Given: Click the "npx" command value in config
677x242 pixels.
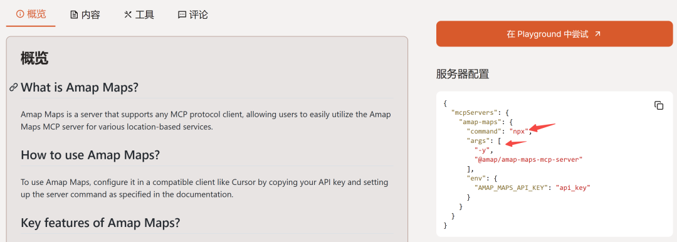Looking at the screenshot, I should click(x=520, y=131).
